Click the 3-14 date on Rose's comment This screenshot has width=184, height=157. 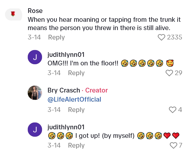(34, 37)
